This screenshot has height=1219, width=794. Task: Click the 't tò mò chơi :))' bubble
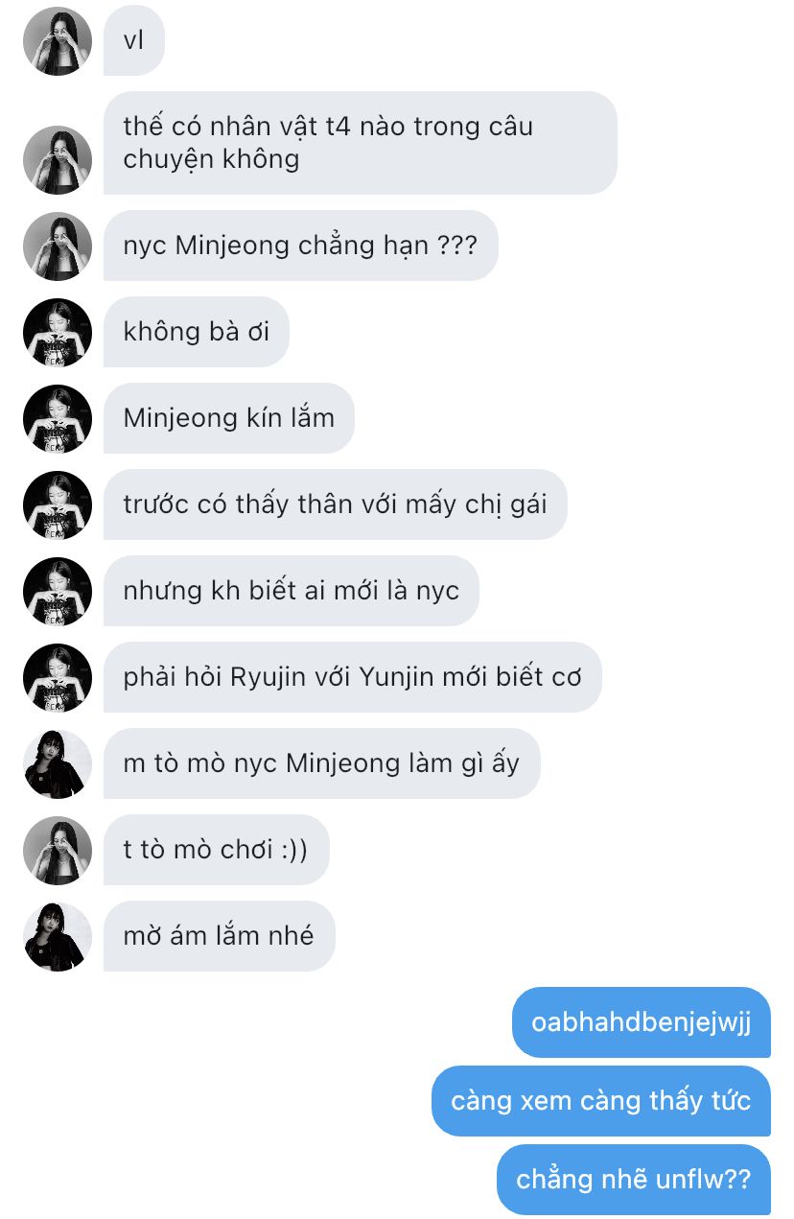pos(217,851)
